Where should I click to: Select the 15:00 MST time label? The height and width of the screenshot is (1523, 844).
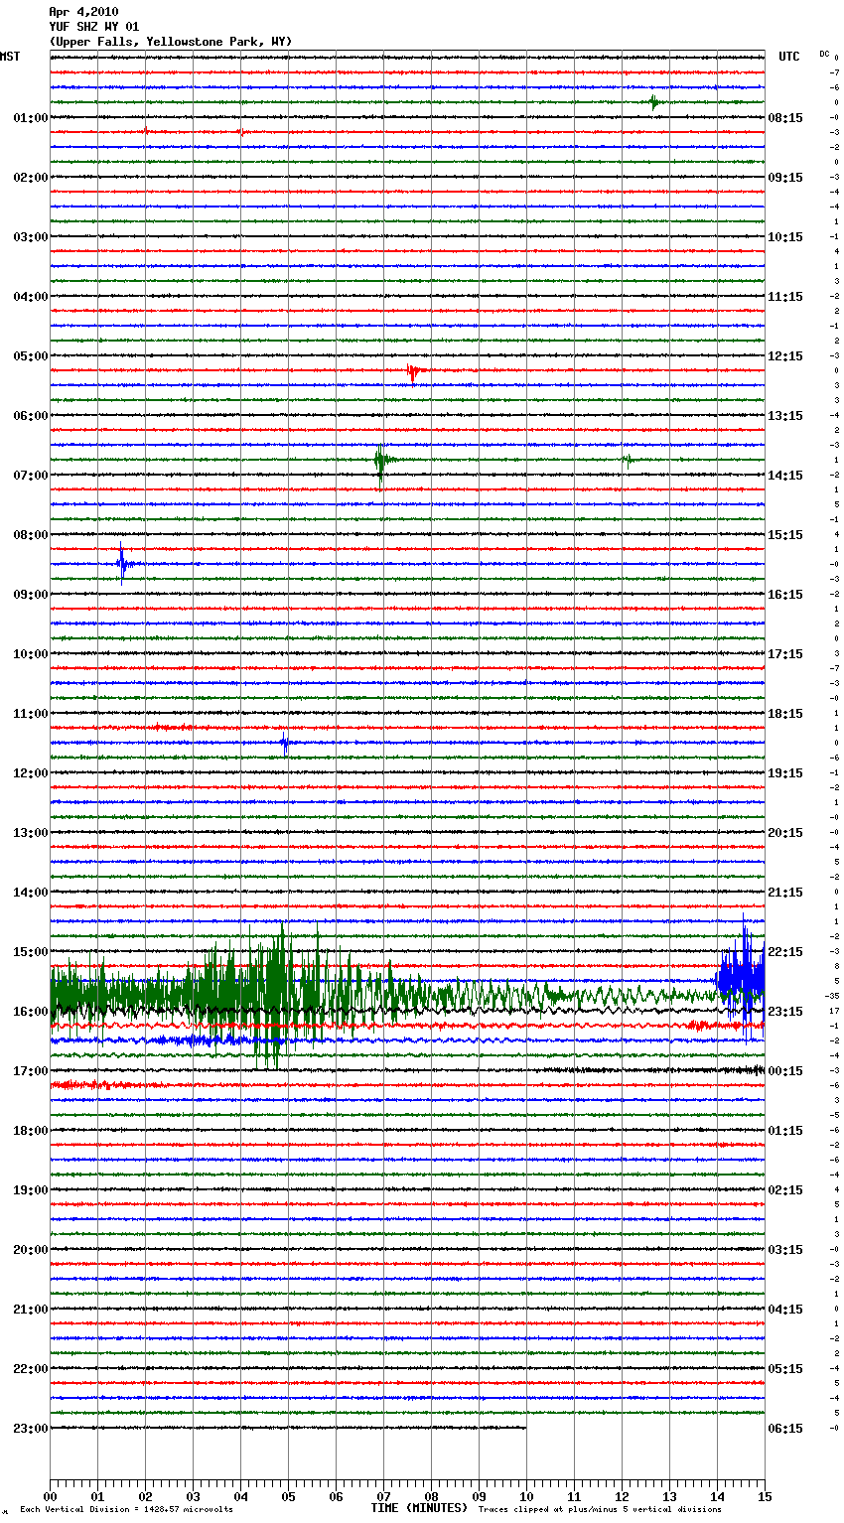[30, 952]
